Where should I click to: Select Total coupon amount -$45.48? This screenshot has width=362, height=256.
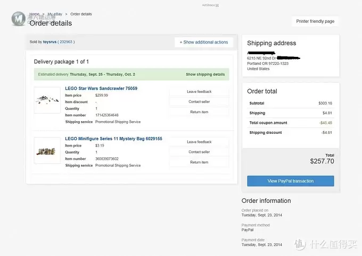326,123
